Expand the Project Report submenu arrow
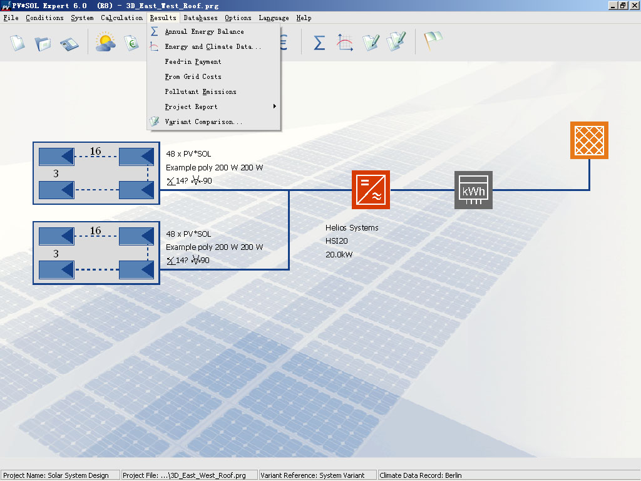Screen dimensions: 641x481 coord(275,106)
